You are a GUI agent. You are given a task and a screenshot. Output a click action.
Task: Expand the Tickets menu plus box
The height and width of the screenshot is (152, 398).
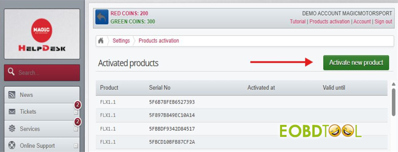[x=76, y=112]
